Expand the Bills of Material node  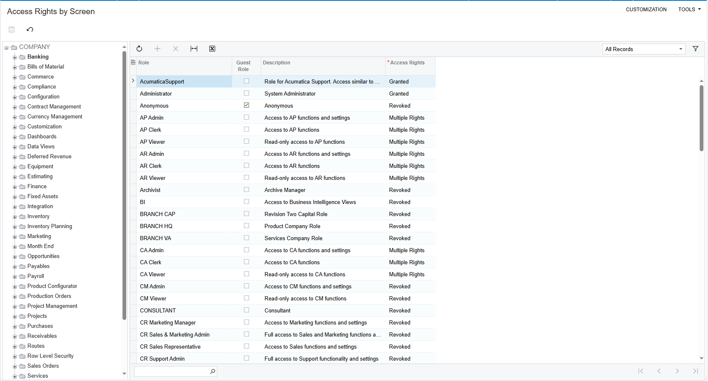tap(15, 67)
